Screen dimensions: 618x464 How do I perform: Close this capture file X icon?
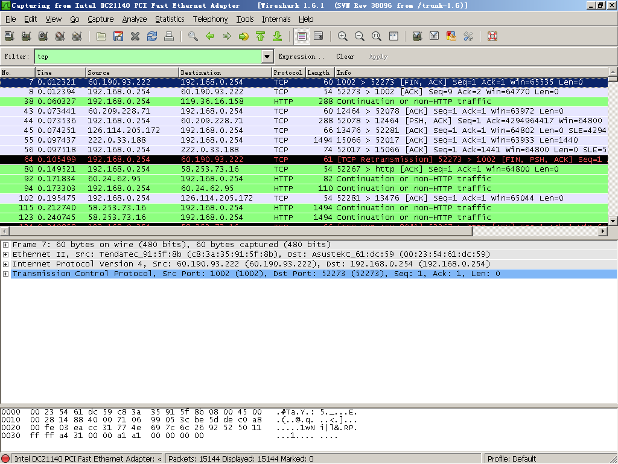135,37
